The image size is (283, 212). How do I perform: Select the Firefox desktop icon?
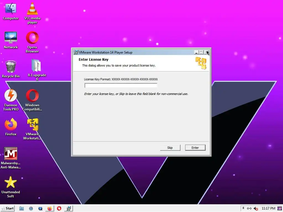[11, 127]
